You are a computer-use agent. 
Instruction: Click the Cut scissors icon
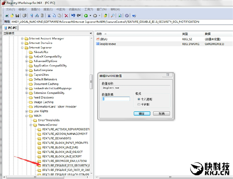49,15
